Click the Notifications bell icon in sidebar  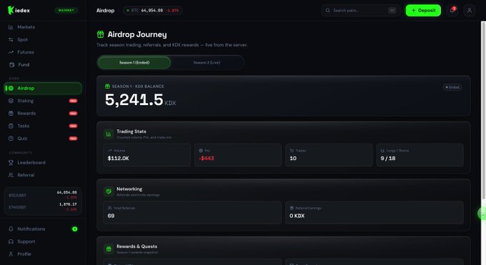point(11,229)
